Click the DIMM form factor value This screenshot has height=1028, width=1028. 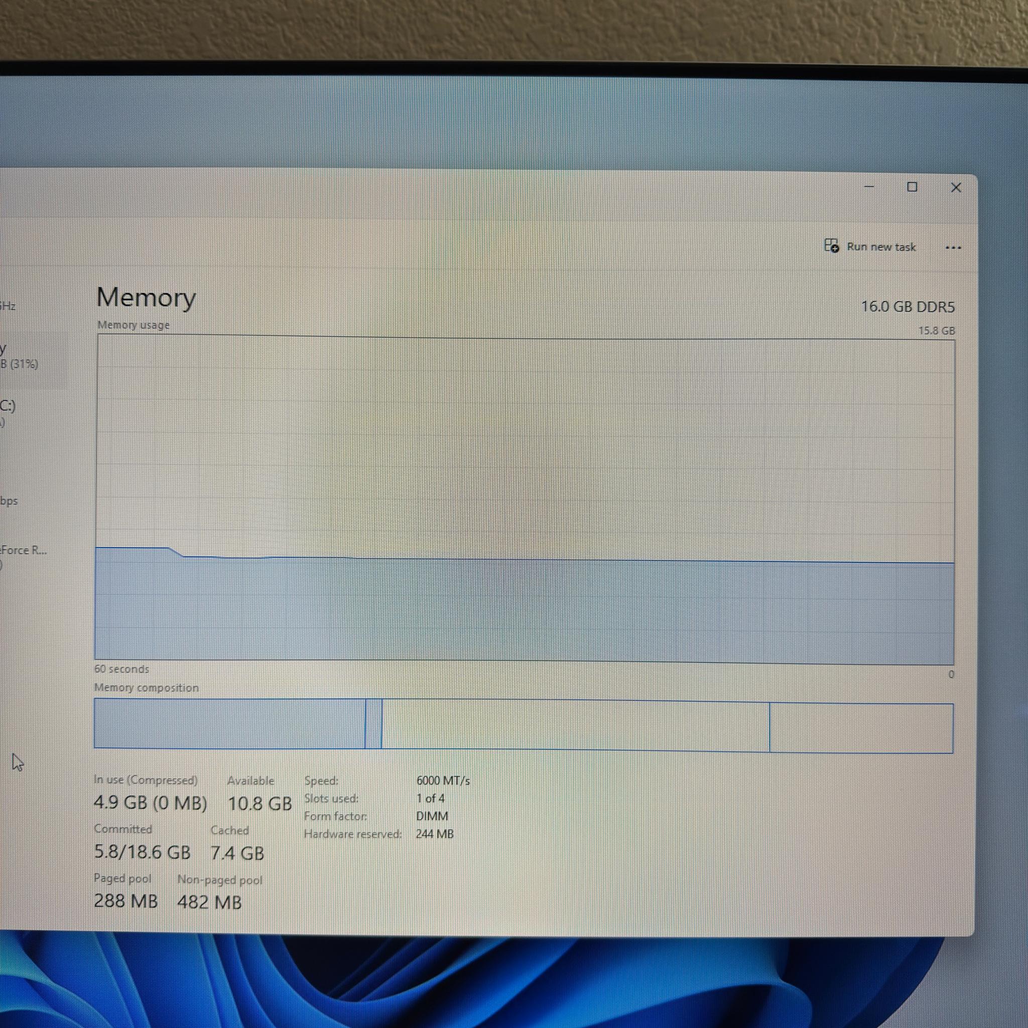pyautogui.click(x=432, y=816)
